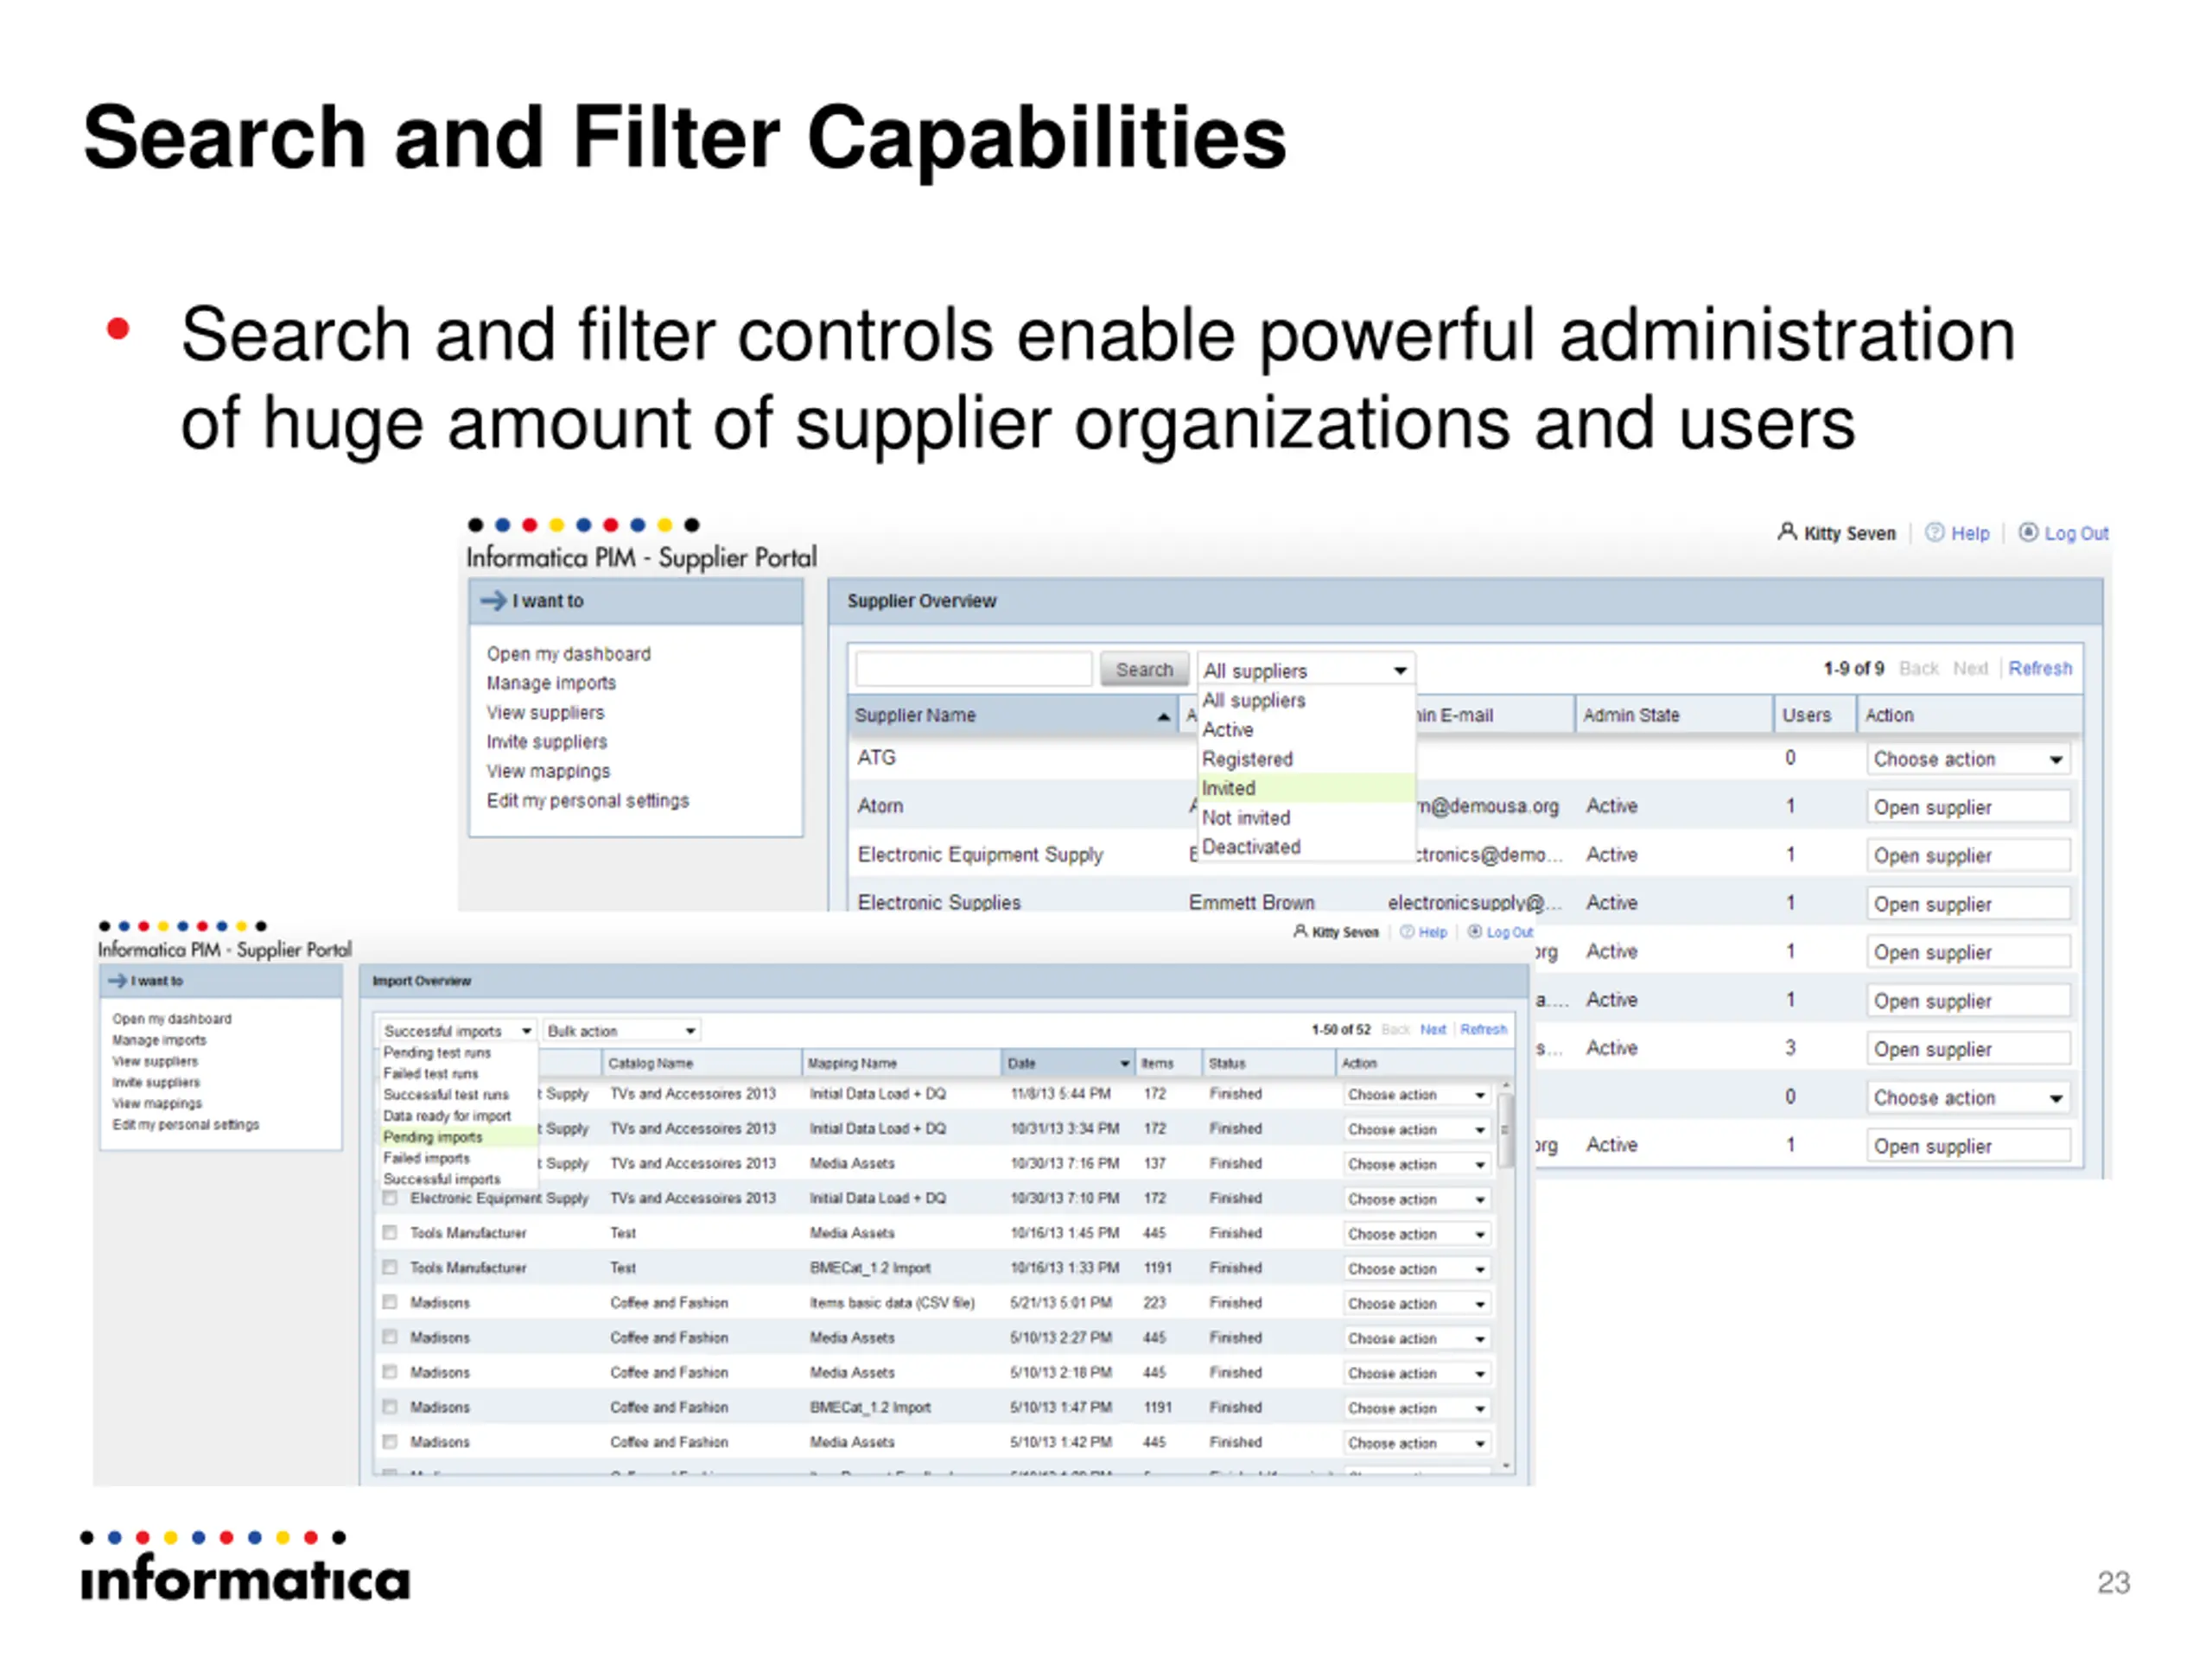2212x1659 pixels.
Task: Click View mappings in Supplier Overview sidebar
Action: point(548,771)
